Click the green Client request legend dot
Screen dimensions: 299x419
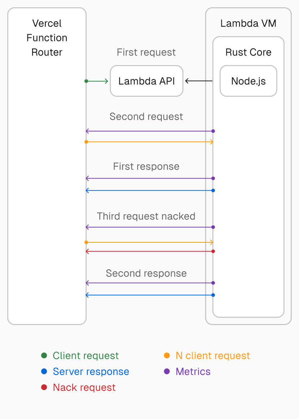[44, 356]
